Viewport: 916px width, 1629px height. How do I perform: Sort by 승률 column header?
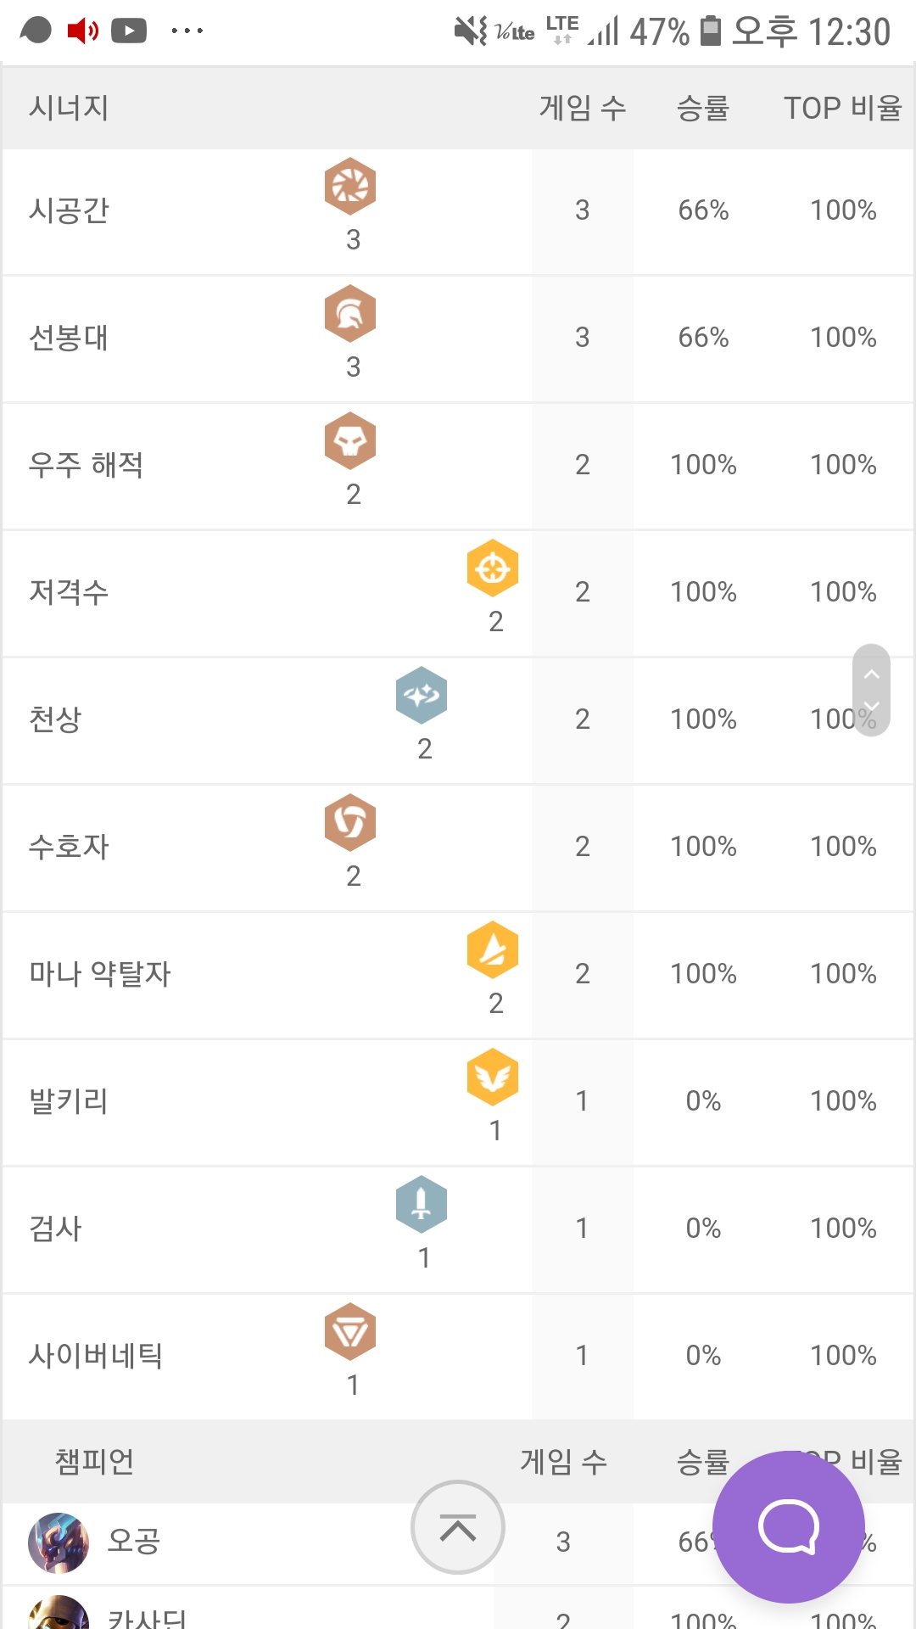pos(703,108)
